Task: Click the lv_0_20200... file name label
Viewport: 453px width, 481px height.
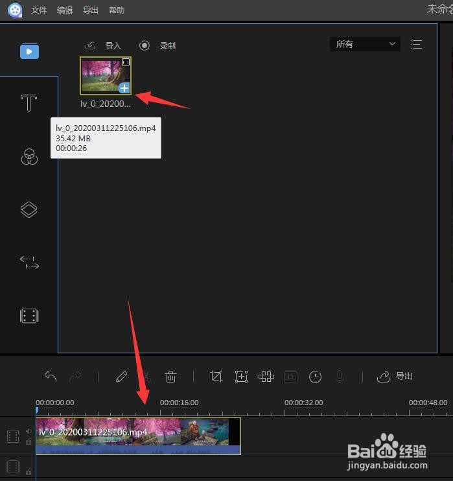Action: click(106, 104)
